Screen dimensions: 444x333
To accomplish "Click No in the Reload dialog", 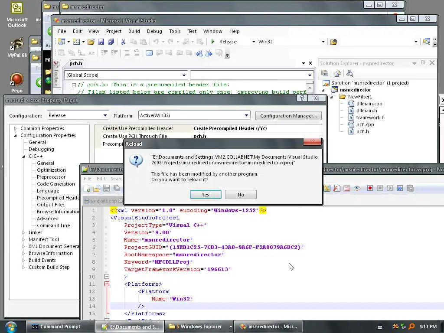I will pyautogui.click(x=241, y=195).
